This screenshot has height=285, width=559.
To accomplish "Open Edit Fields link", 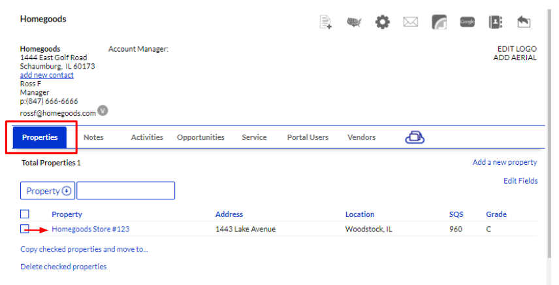I will coord(520,181).
